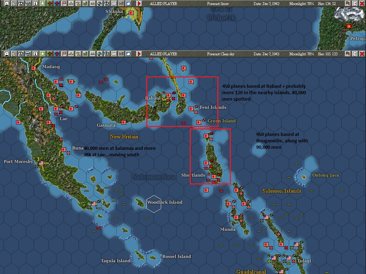Click the 'C' button in Clear sky toolbar
Screen dimensions: 366x274
[355, 54]
